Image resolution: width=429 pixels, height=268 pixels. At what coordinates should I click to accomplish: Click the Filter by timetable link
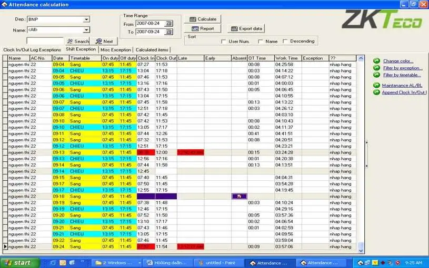pyautogui.click(x=402, y=75)
